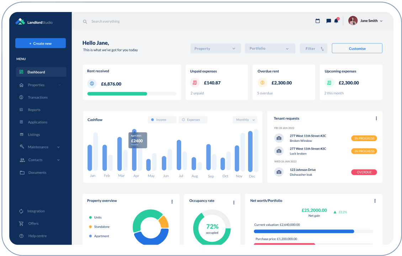Viewport: 402px width, 256px height.
Task: Change the Monthly interval on the Cashflow chart
Action: click(245, 119)
